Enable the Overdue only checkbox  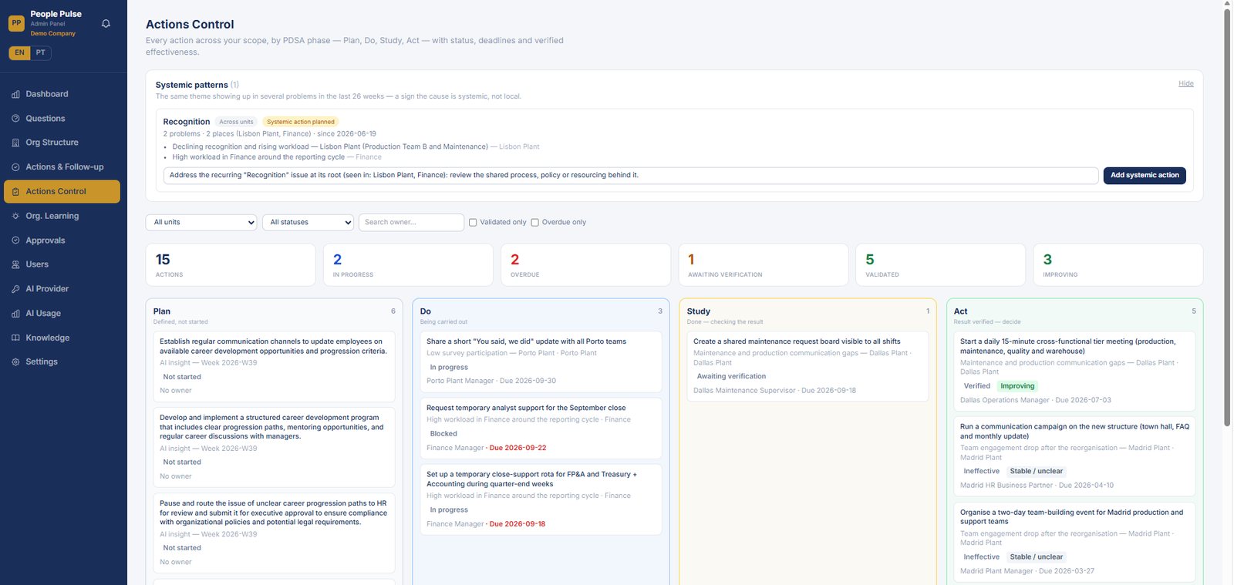(534, 223)
